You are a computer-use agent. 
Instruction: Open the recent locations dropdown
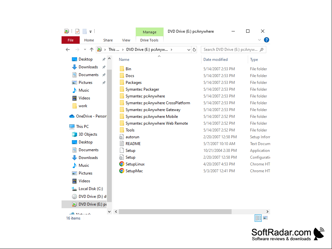click(85, 50)
